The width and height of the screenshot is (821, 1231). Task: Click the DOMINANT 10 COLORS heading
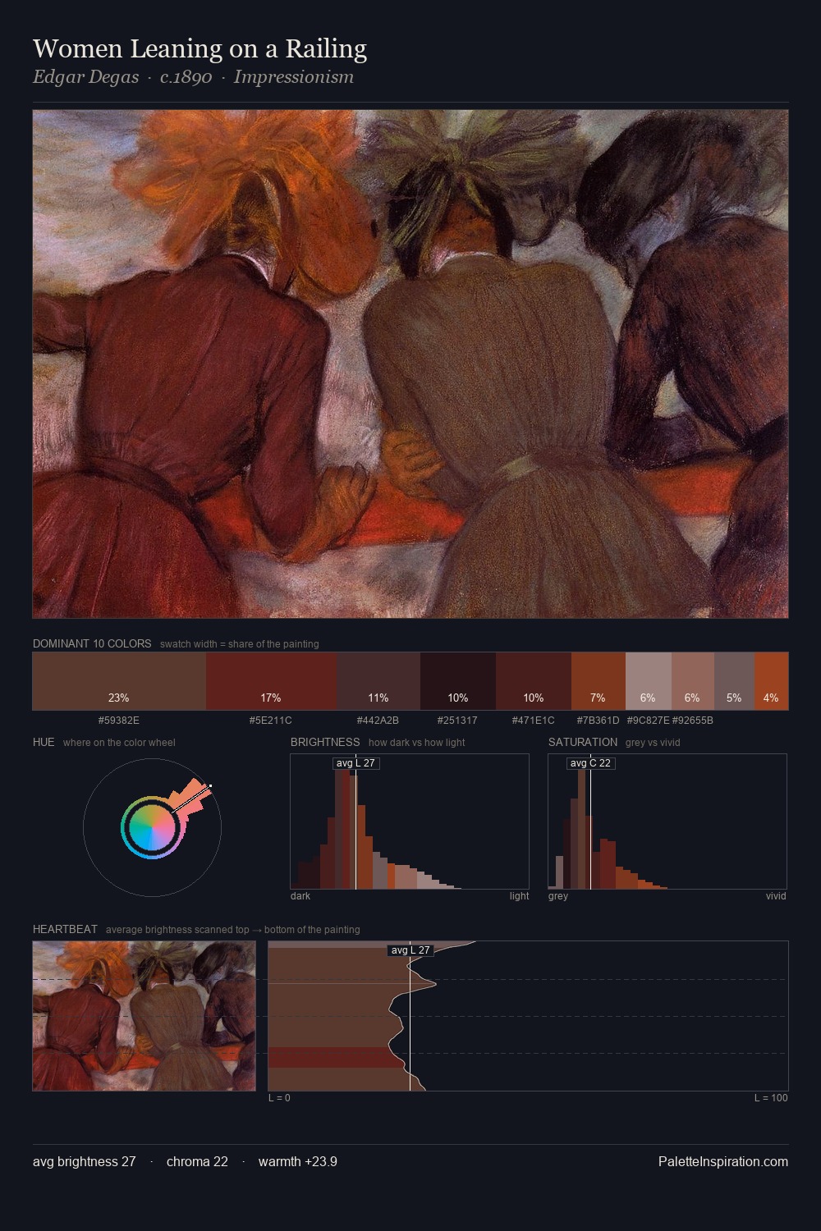(92, 643)
